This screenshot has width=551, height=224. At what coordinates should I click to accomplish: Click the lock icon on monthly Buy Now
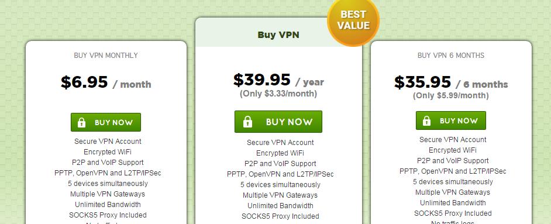point(81,123)
